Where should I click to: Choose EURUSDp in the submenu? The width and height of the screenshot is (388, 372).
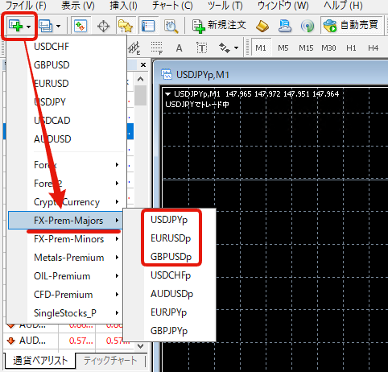click(x=169, y=238)
